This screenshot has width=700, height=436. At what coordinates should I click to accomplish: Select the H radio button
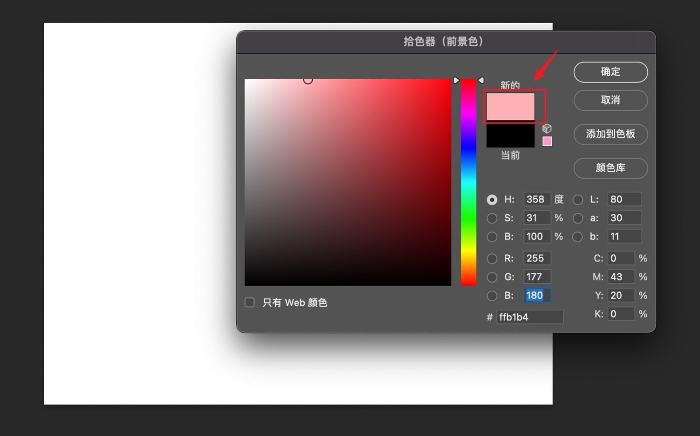pos(492,200)
